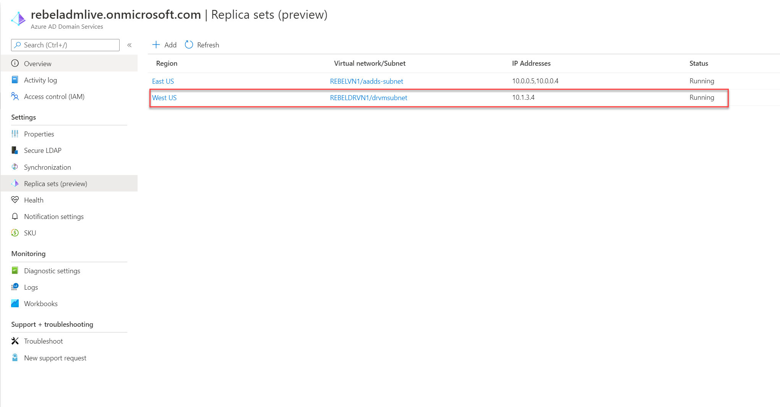
Task: Collapse the sidebar with the double-chevron
Action: (130, 45)
